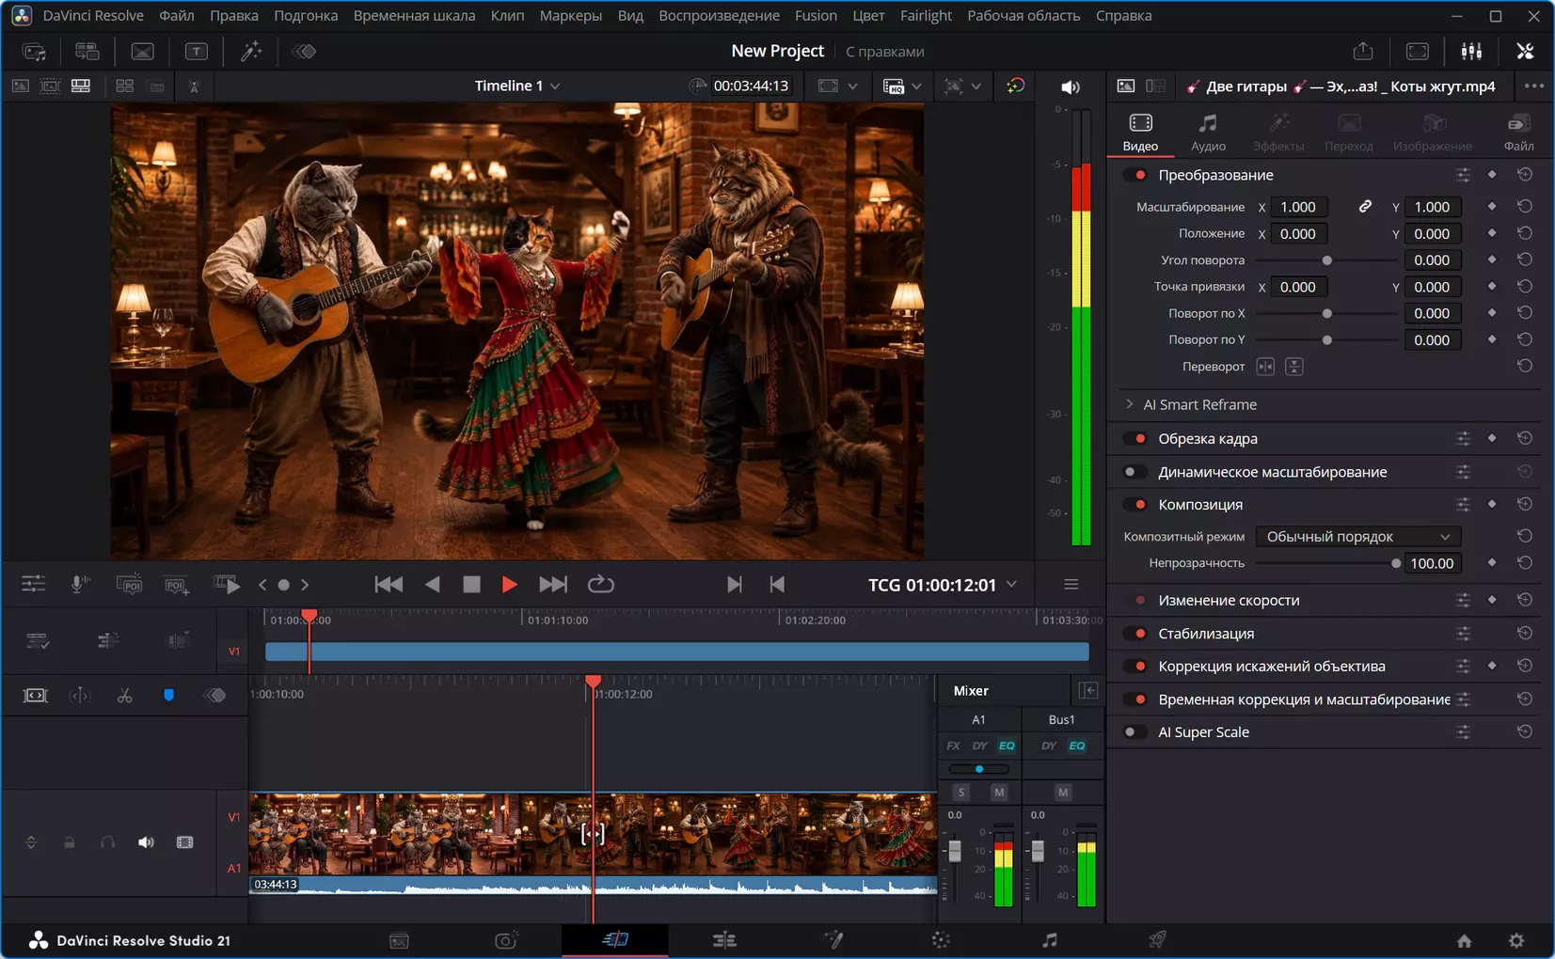Open the Воспроизведение menu

point(719,16)
